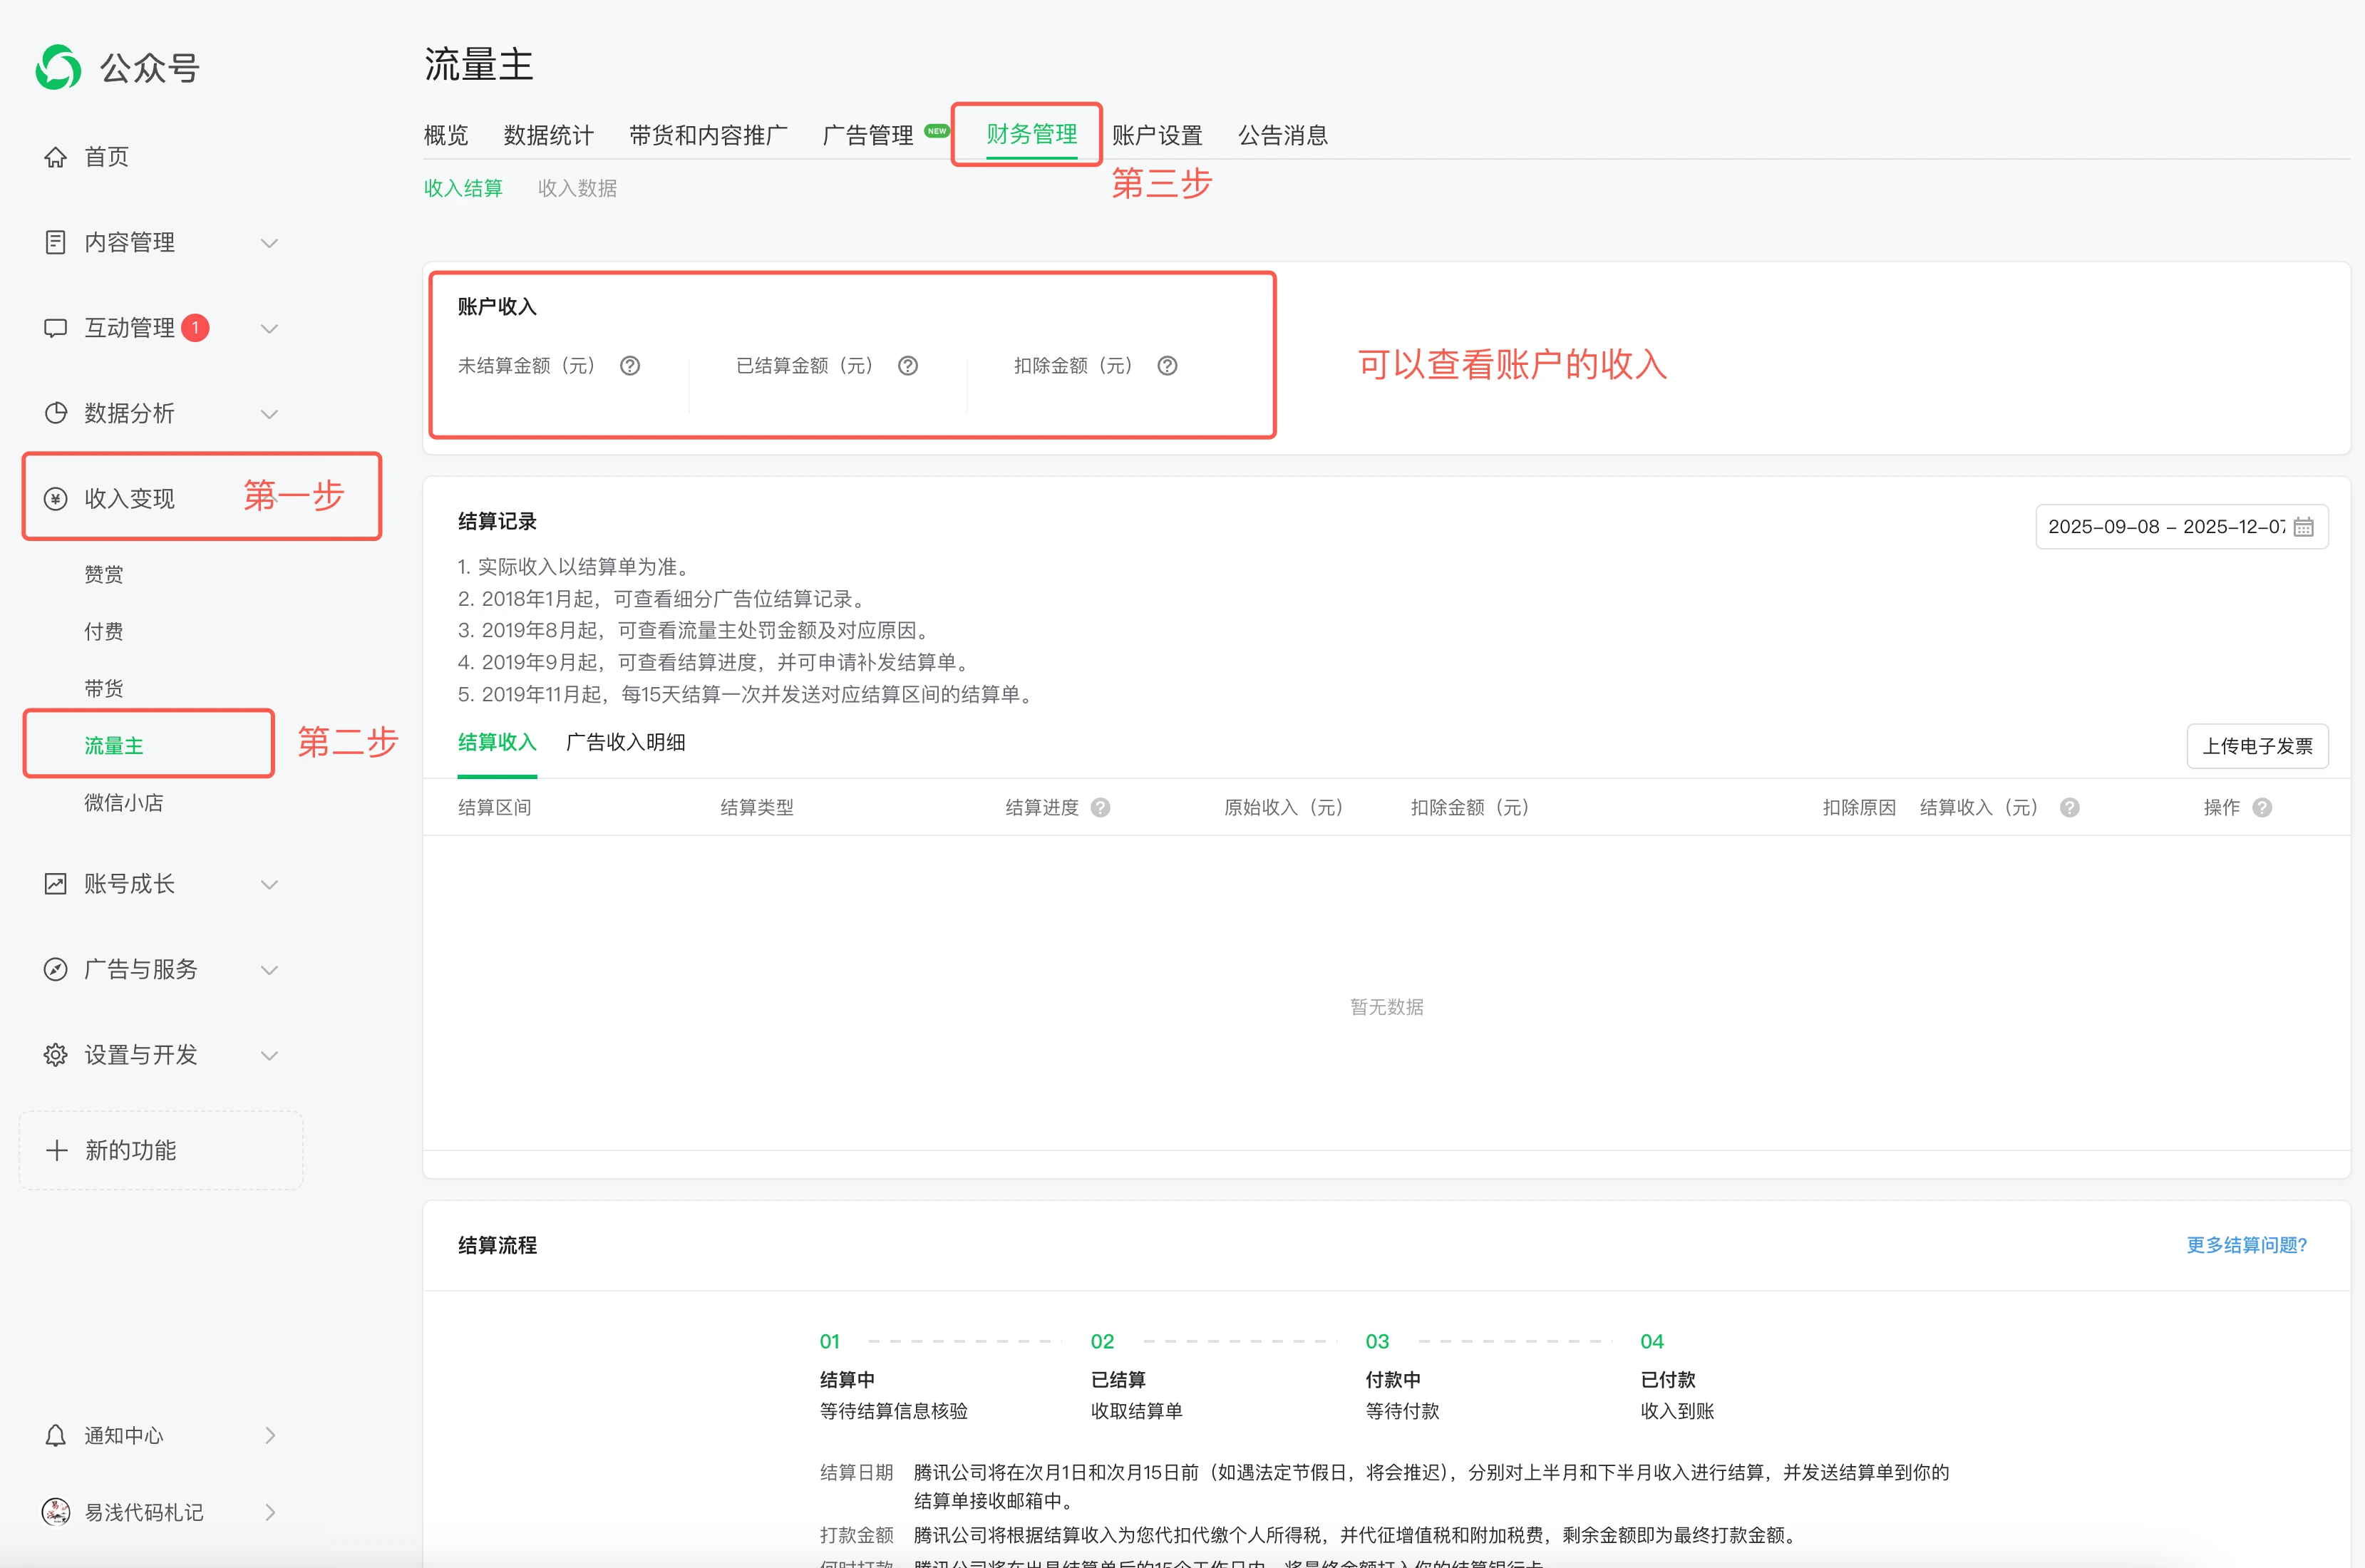
Task: Open 易浅代码札记 account arrow
Action: pos(270,1512)
